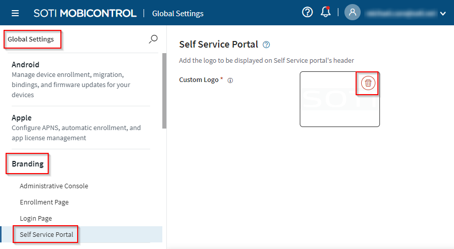Click the Global Settings header title
Viewport: 454px width, 249px height.
point(178,14)
